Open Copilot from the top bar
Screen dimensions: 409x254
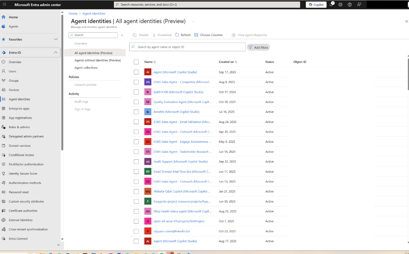pyautogui.click(x=316, y=5)
